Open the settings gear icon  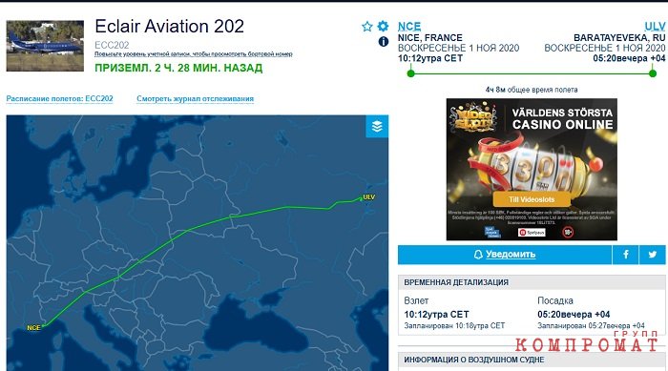pos(383,26)
